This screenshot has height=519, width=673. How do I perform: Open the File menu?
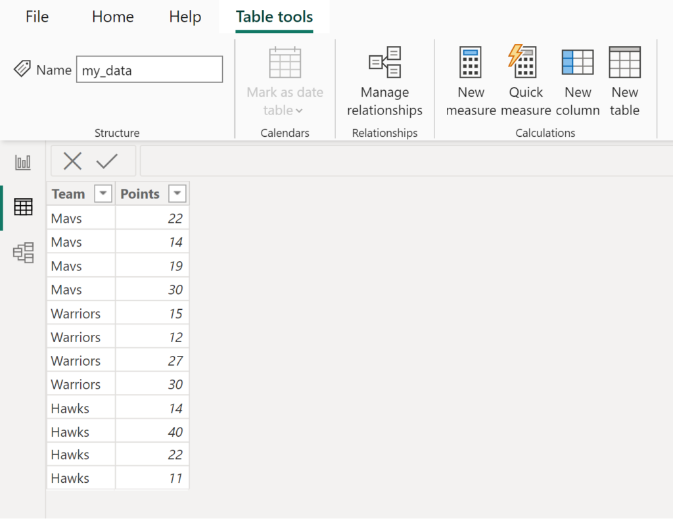[37, 16]
